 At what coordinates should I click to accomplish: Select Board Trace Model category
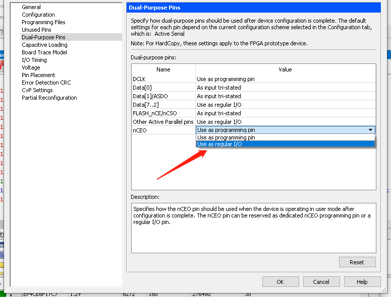44,52
